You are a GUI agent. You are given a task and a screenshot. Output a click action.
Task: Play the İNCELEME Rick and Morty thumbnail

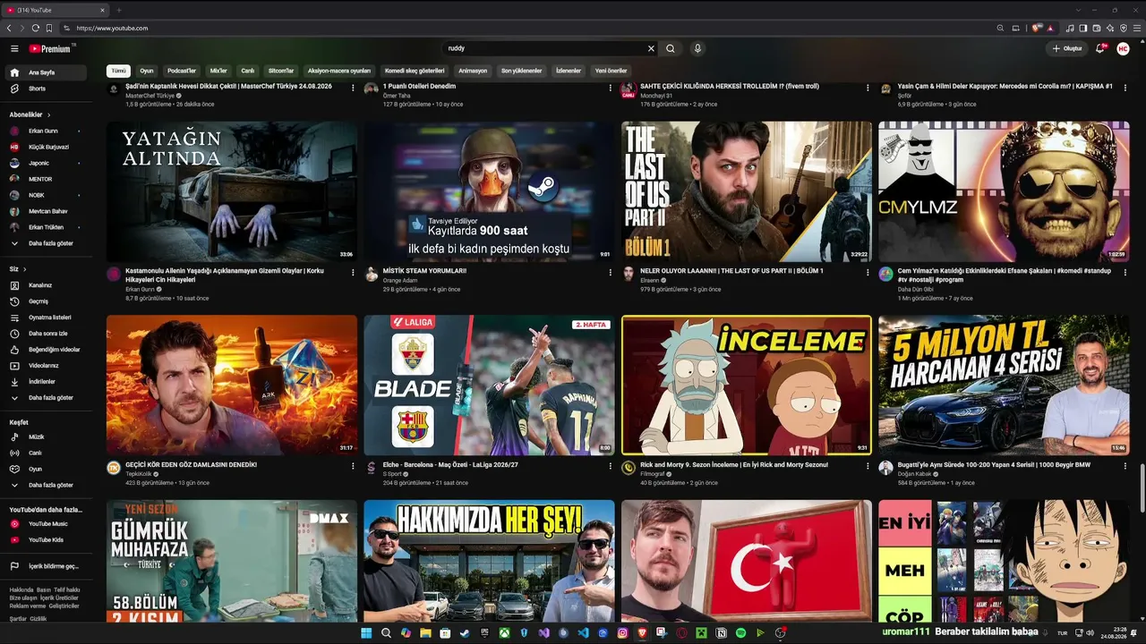click(x=747, y=385)
